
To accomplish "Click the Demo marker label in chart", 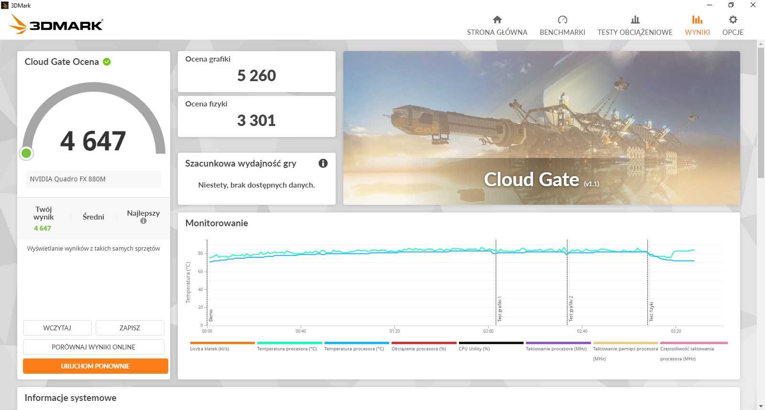I will tap(211, 315).
